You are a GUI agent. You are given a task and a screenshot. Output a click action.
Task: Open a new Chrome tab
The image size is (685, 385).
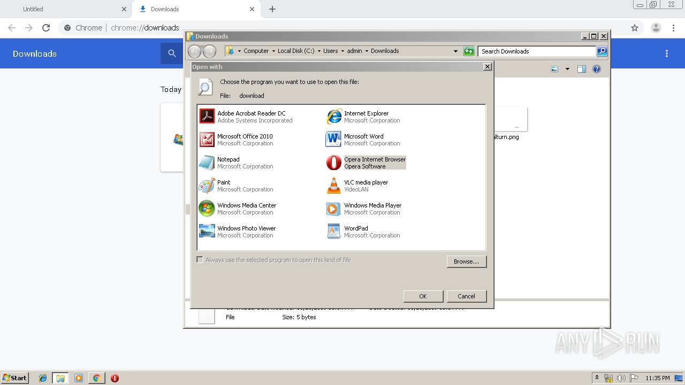pyautogui.click(x=272, y=9)
